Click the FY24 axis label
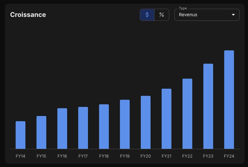 pos(229,156)
